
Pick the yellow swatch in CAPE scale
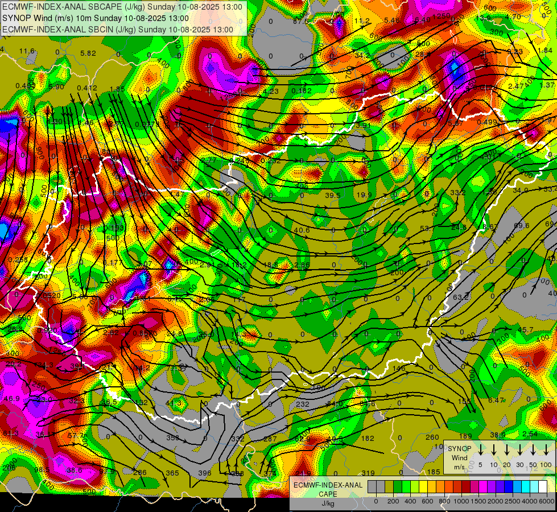point(423,486)
